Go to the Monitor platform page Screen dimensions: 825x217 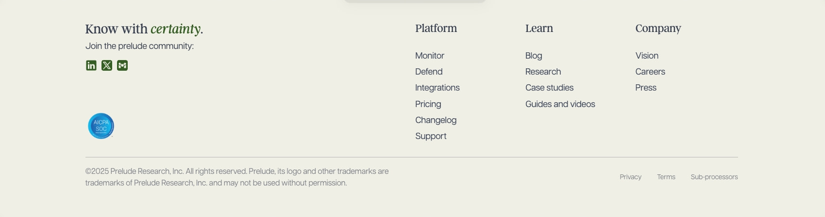[430, 56]
